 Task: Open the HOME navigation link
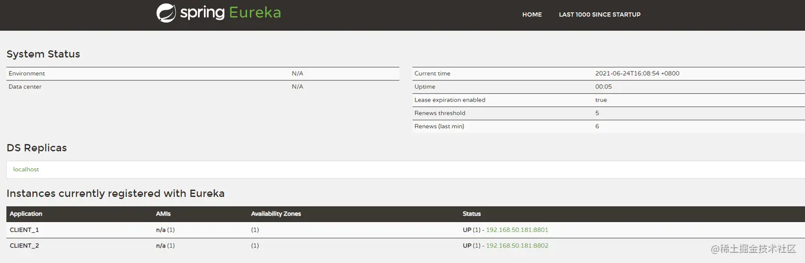tap(532, 15)
